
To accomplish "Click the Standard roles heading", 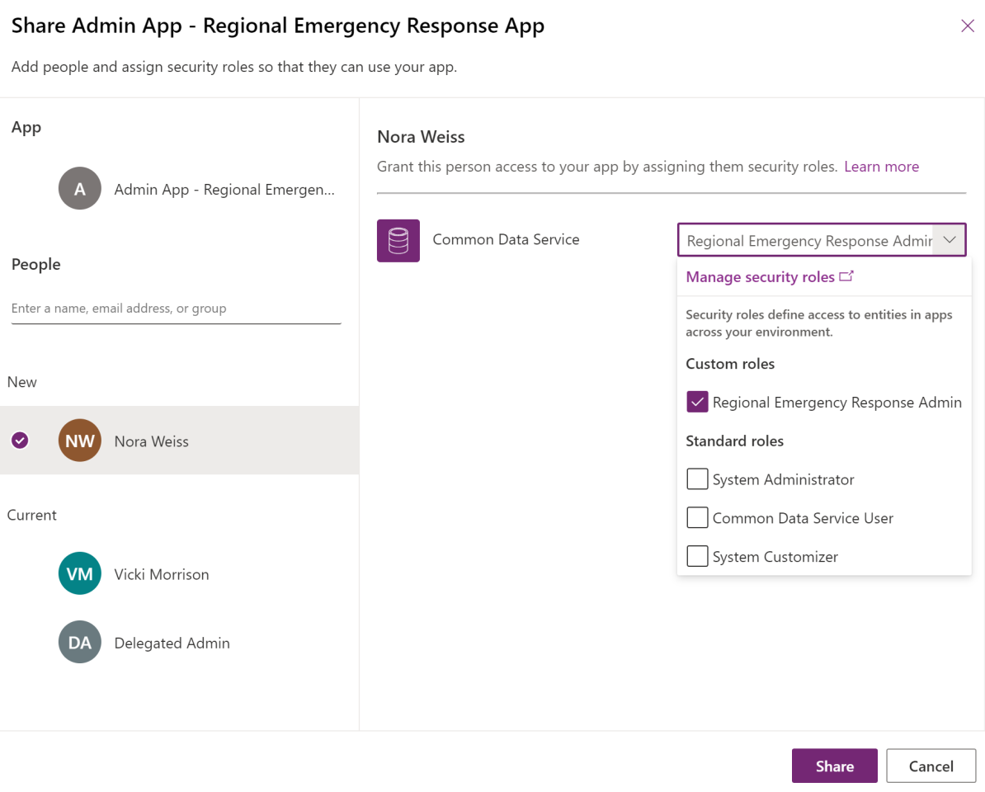I will pos(734,441).
